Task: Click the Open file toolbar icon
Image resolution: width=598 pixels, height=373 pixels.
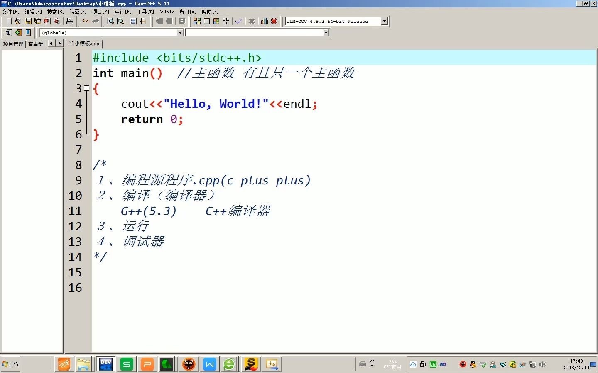Action: (x=18, y=21)
